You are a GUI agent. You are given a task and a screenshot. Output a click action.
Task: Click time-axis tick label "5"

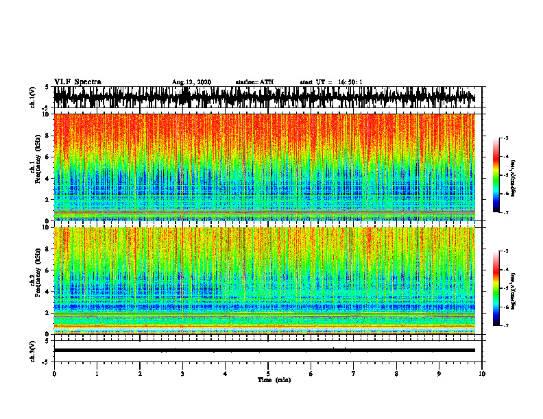[x=268, y=374]
